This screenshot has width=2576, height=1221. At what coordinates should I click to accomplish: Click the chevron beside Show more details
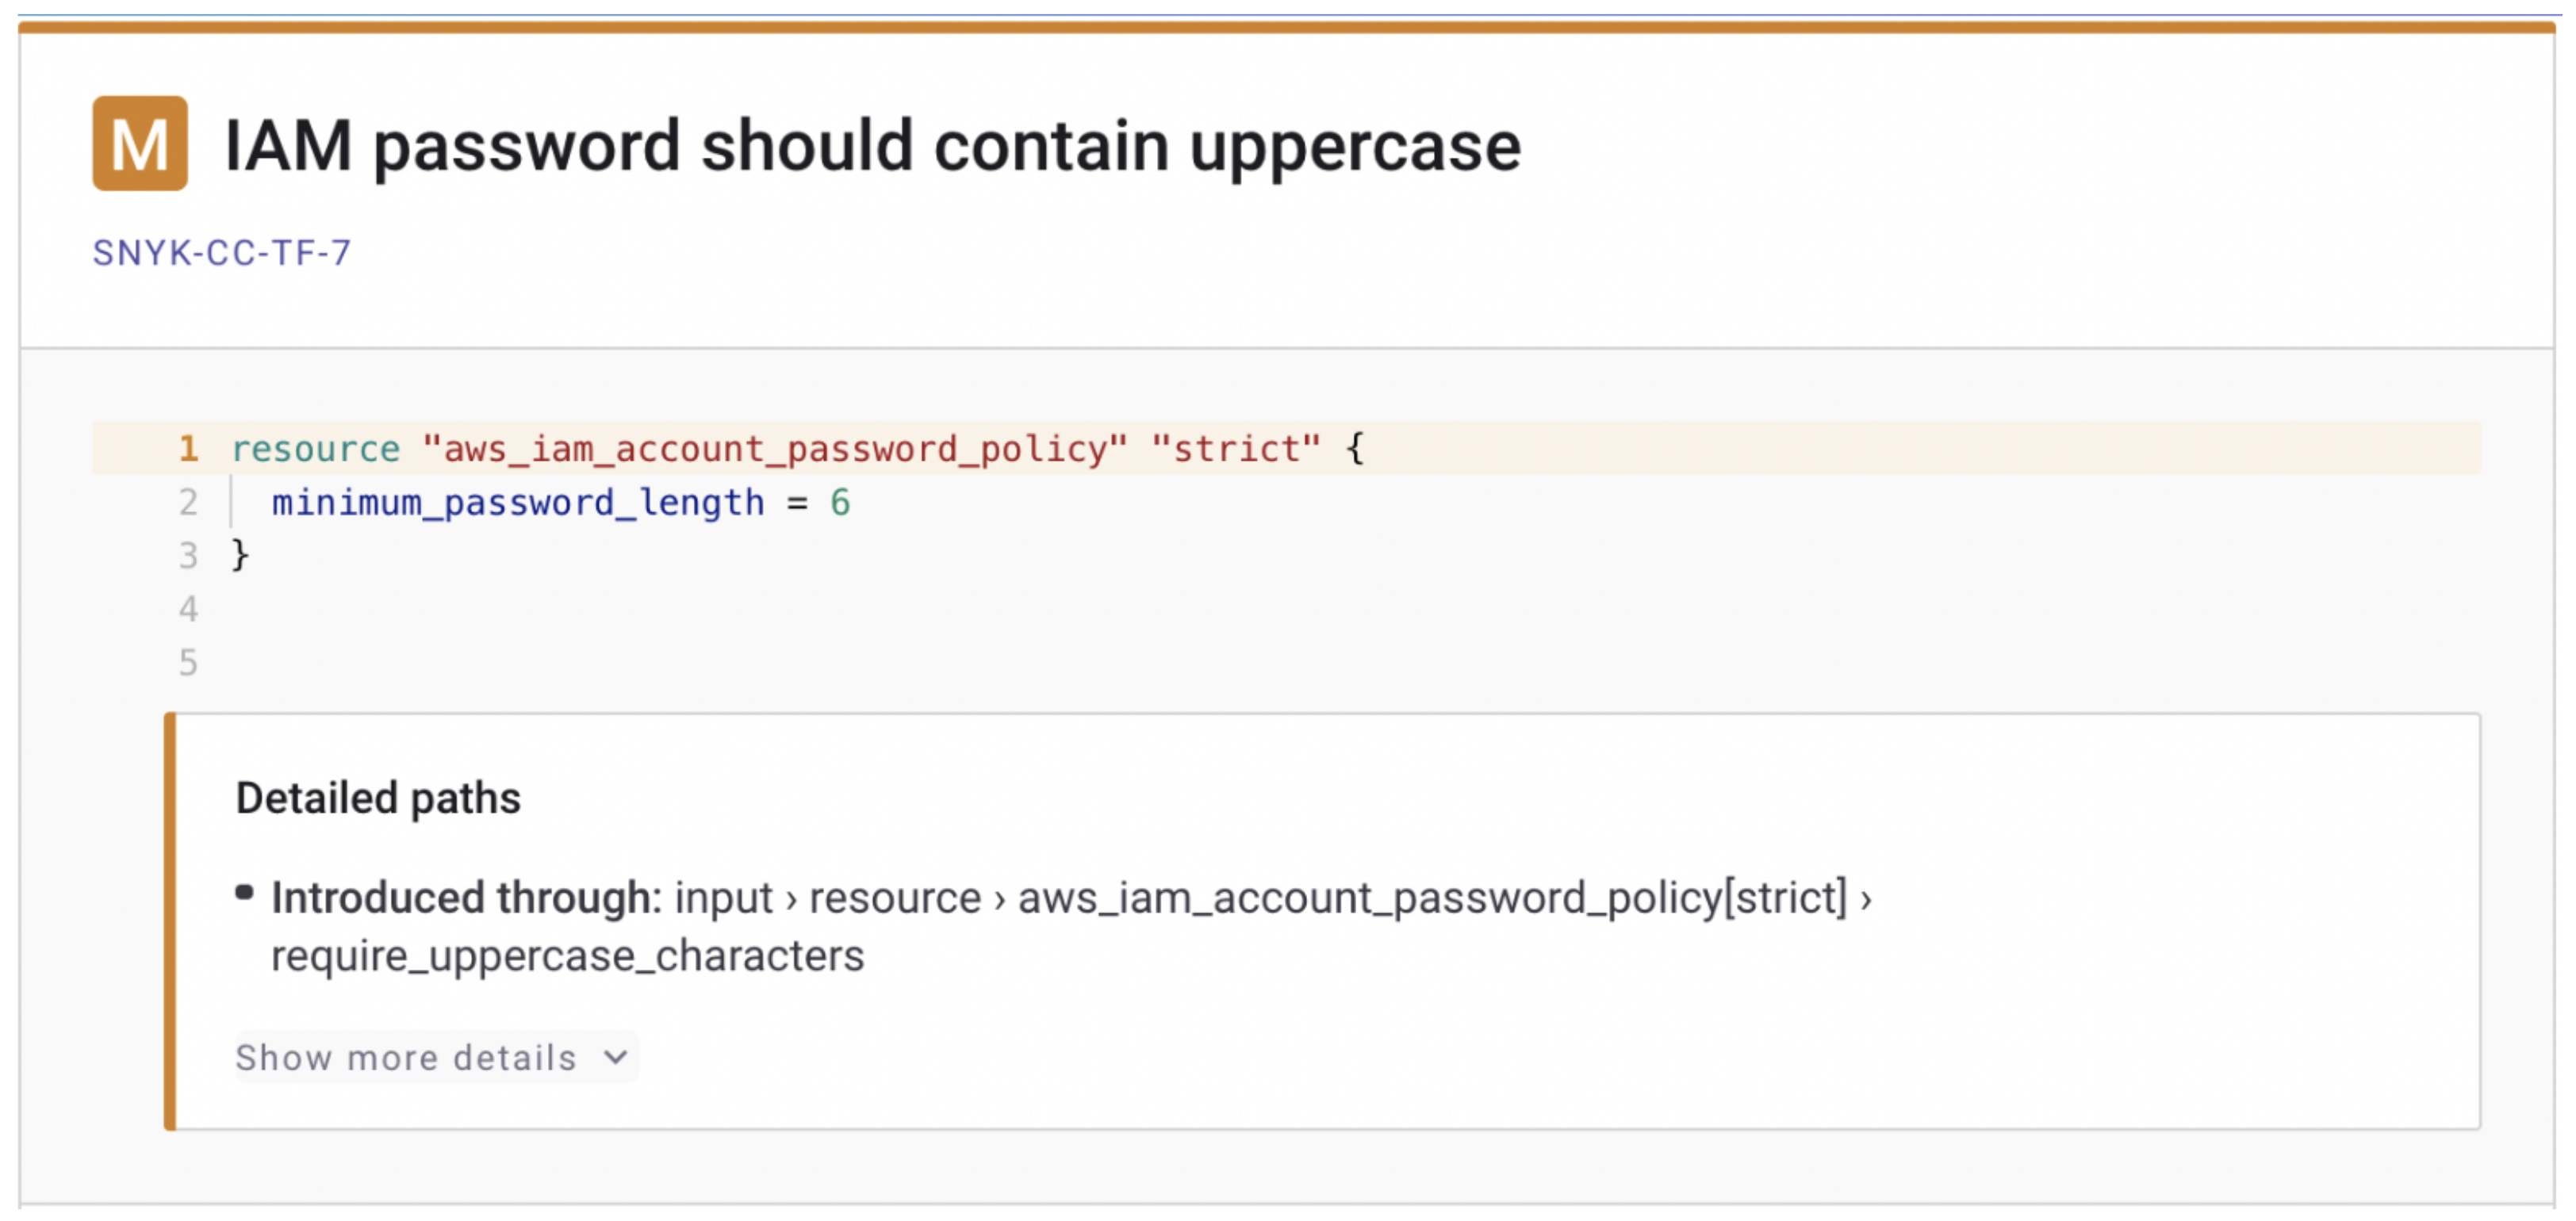point(616,1058)
